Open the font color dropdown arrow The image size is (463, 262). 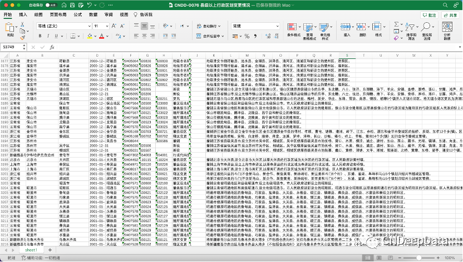[107, 36]
